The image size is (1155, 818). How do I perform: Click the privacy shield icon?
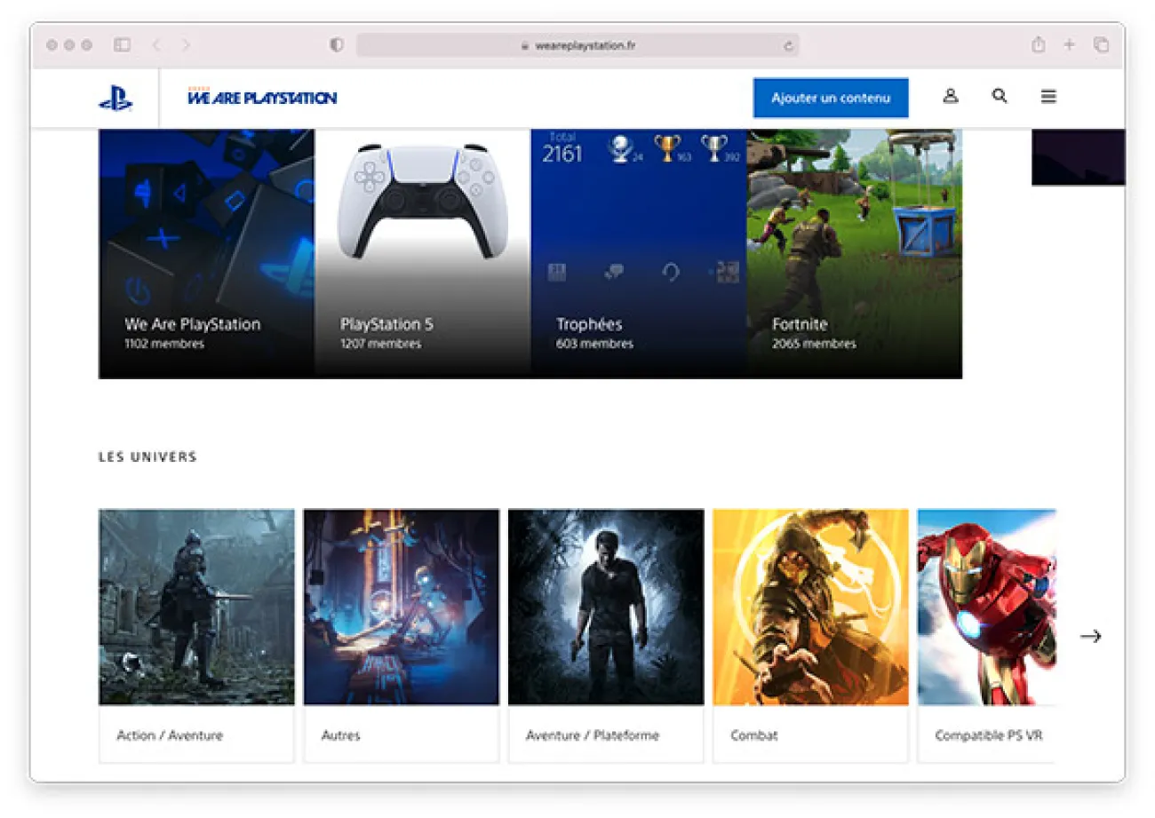pyautogui.click(x=336, y=44)
